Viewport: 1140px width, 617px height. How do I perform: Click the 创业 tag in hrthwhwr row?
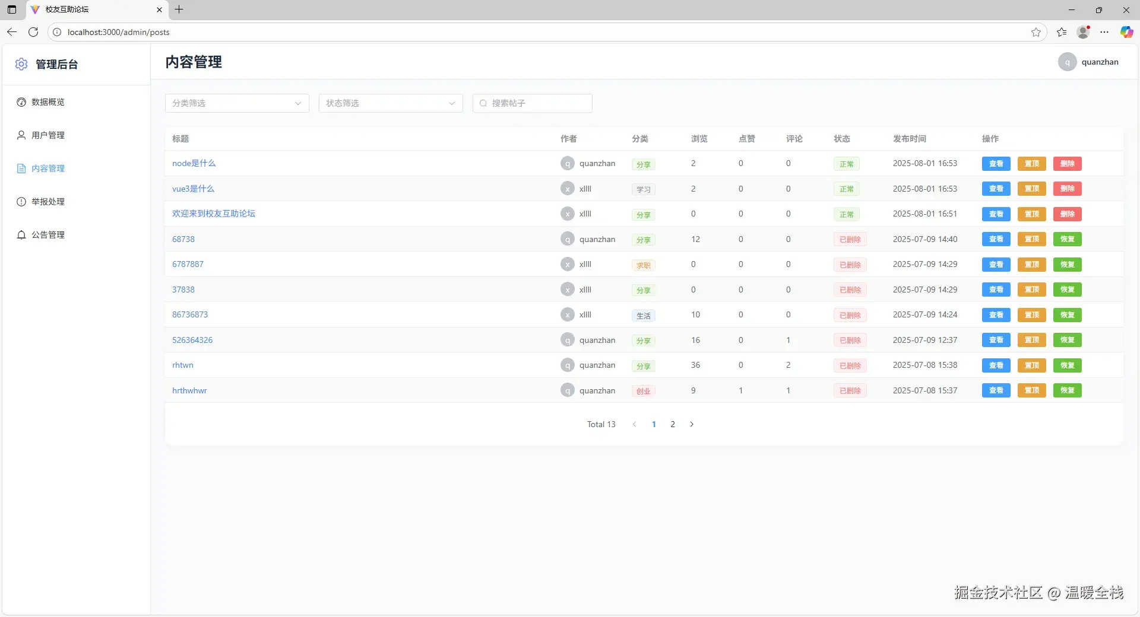644,391
